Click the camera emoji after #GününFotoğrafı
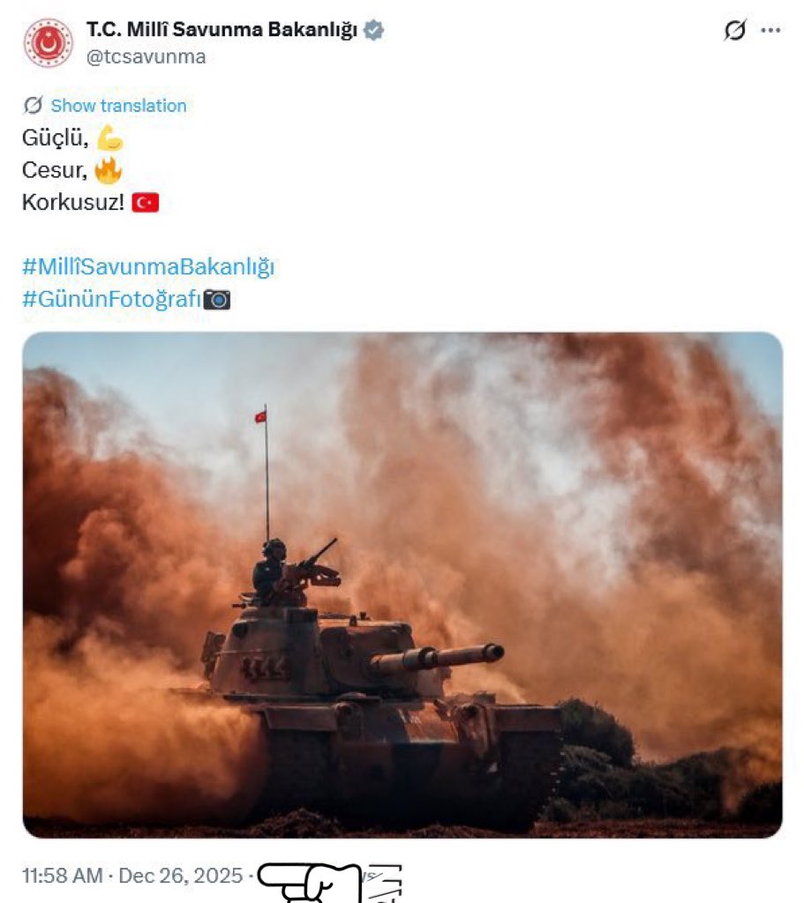Screen dimensions: 804x903 [217, 300]
